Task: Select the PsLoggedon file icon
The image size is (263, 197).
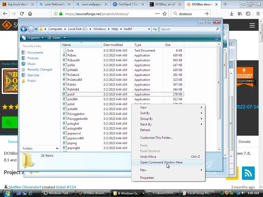Action: (x=65, y=114)
